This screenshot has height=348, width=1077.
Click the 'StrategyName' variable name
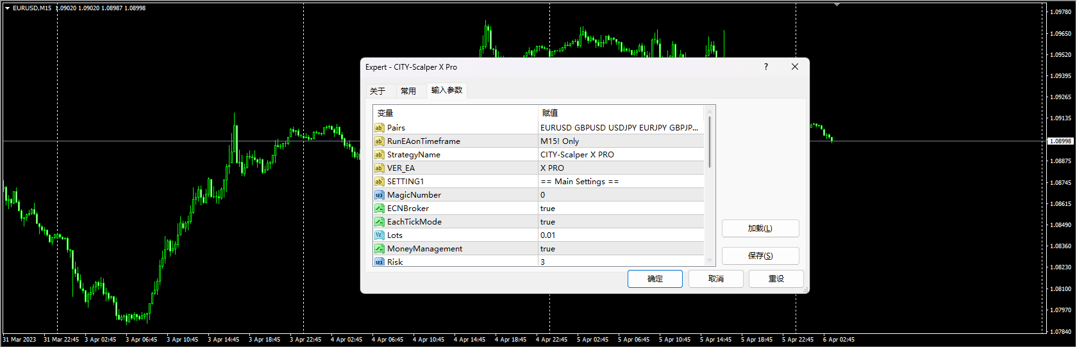pos(413,155)
